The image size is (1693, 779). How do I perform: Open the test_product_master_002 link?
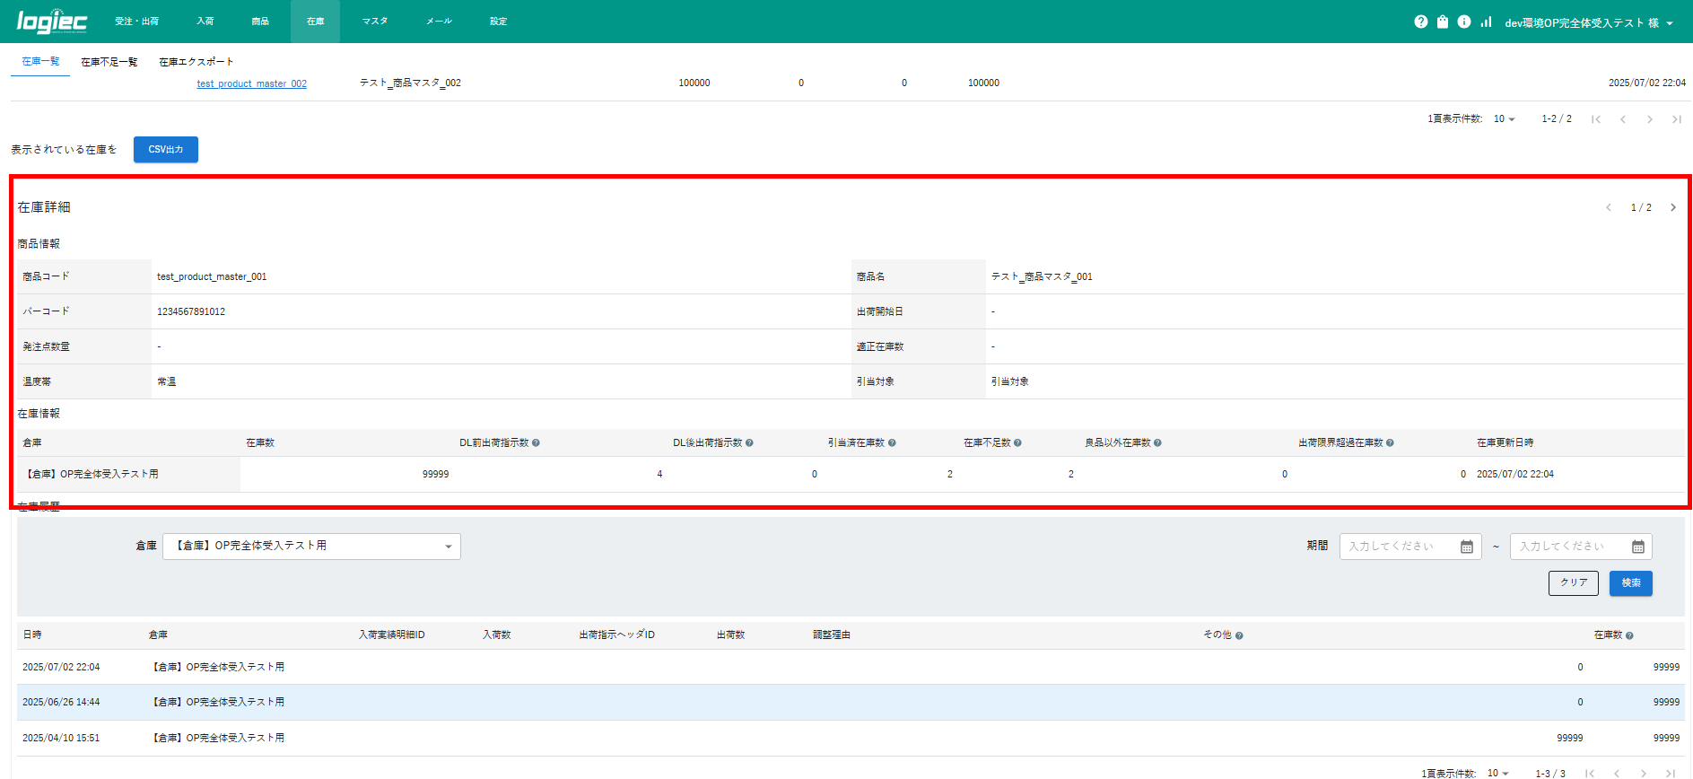point(251,83)
